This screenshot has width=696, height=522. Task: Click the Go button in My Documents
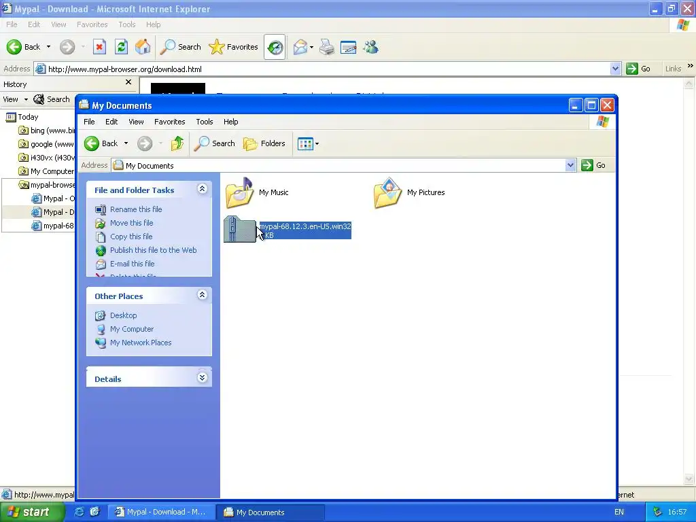tap(593, 165)
